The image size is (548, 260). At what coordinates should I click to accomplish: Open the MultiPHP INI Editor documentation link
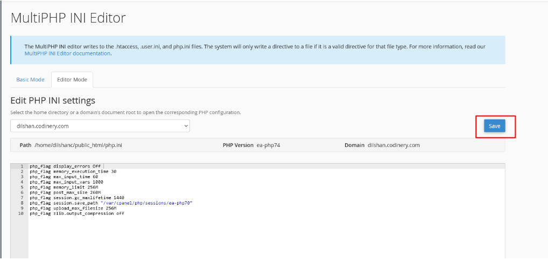tap(67, 53)
